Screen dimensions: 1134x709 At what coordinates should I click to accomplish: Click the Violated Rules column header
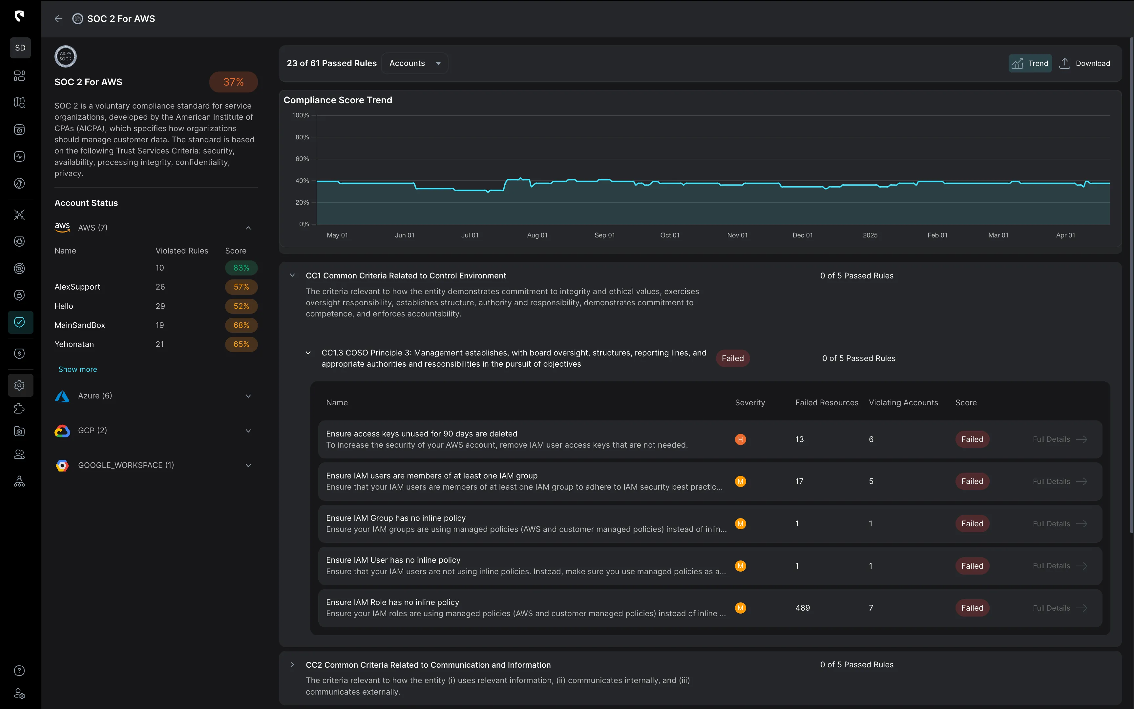tap(182, 251)
